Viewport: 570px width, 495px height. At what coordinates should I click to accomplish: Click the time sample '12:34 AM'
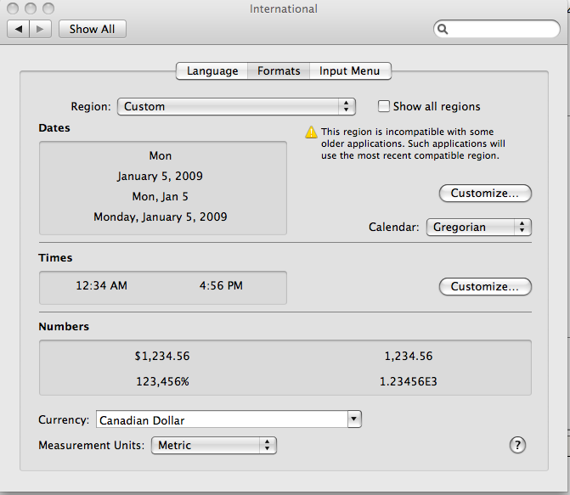(x=101, y=285)
